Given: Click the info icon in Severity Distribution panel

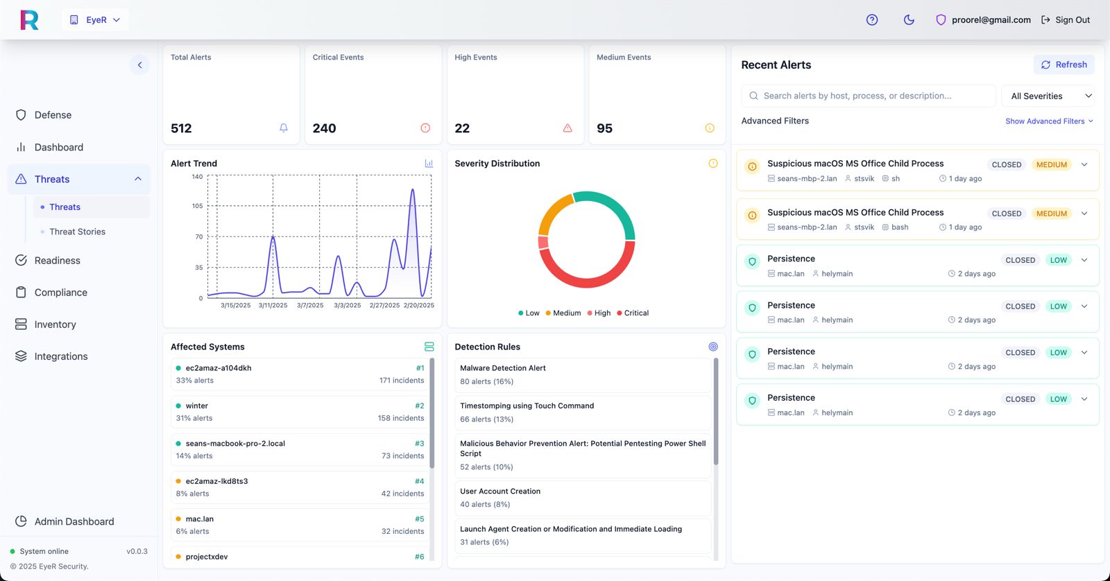Looking at the screenshot, I should pyautogui.click(x=713, y=164).
